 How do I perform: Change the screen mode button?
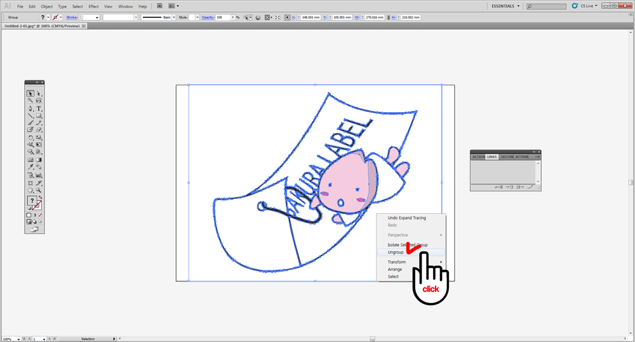pyautogui.click(x=34, y=229)
